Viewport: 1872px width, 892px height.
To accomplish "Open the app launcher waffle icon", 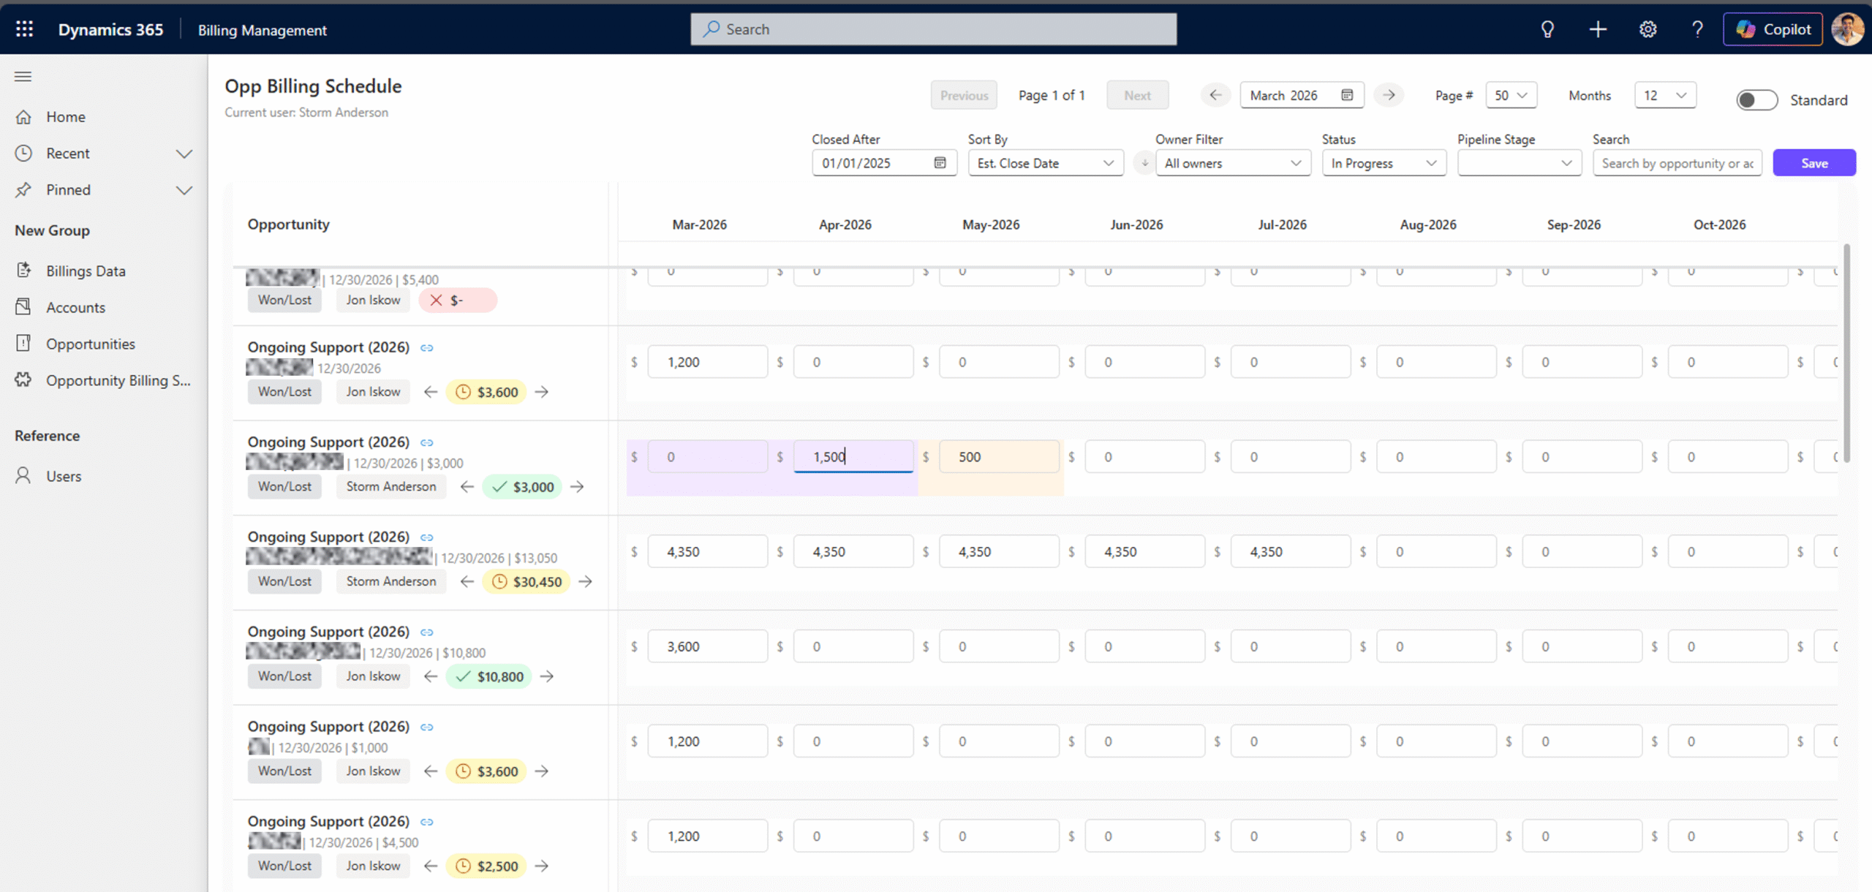I will [24, 29].
